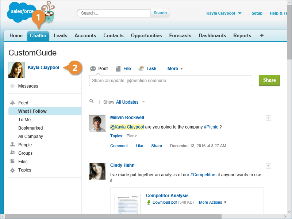Click the green Download pdf arrow icon
Screen dimensions: 292x219
tap(149, 203)
